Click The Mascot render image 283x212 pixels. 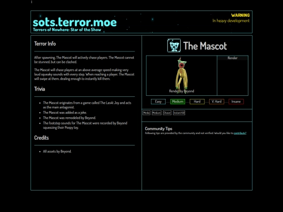coord(181,75)
